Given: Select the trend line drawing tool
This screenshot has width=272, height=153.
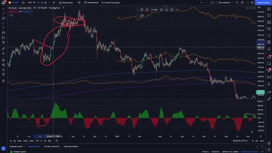Looking at the screenshot, I should coord(3,14).
